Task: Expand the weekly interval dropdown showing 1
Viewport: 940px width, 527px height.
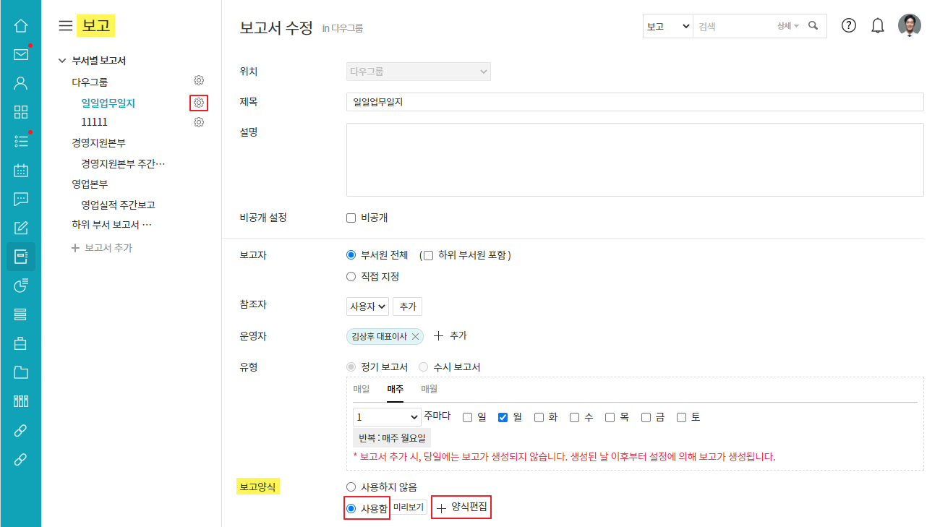Action: 387,417
